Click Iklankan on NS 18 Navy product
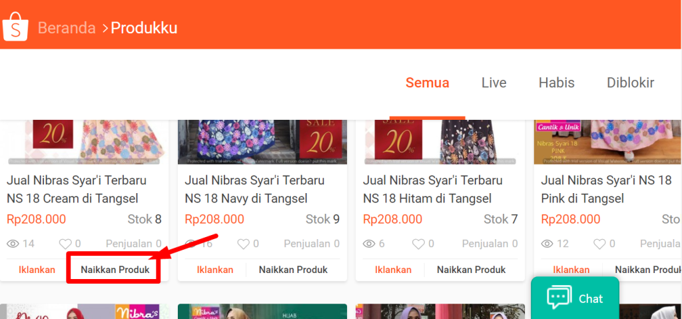682x319 pixels. (x=215, y=270)
